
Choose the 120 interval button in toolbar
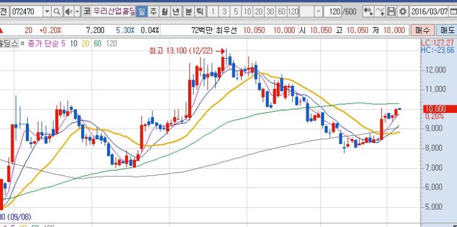(293, 12)
